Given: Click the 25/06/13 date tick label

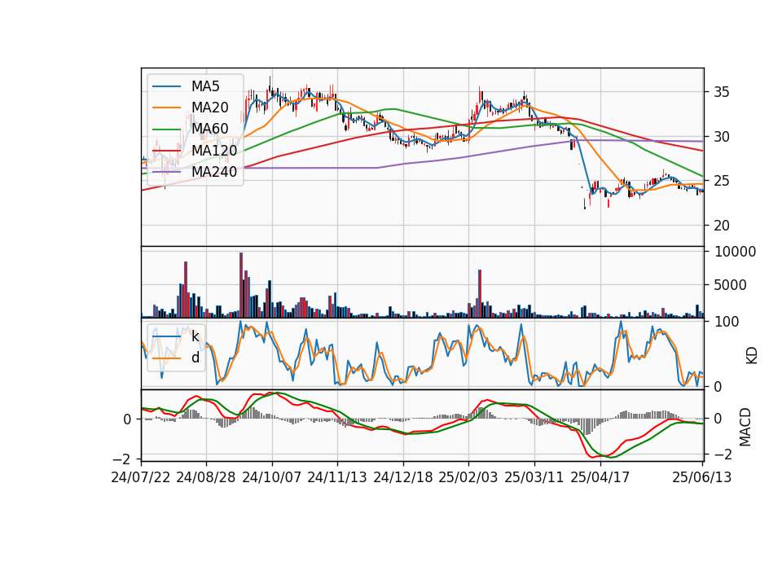Looking at the screenshot, I should pos(701,477).
